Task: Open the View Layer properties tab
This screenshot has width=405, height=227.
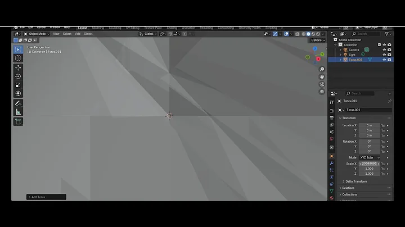Action: (332, 125)
